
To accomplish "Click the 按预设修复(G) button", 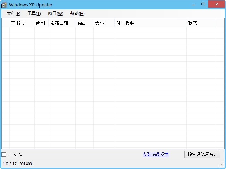I will pos(202,154).
